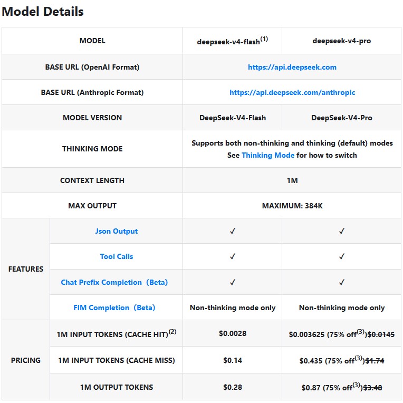This screenshot has height=403, width=403.
Task: Follow the Thinking Mode link
Action: pyautogui.click(x=268, y=155)
